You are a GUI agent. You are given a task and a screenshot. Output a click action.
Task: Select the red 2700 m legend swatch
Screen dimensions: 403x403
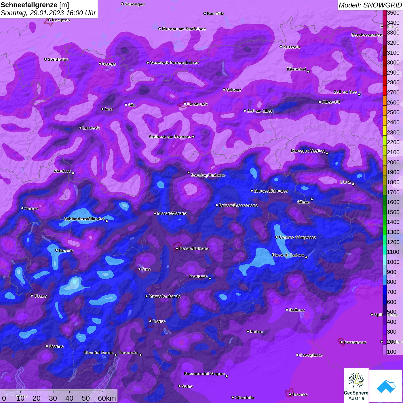pyautogui.click(x=385, y=91)
